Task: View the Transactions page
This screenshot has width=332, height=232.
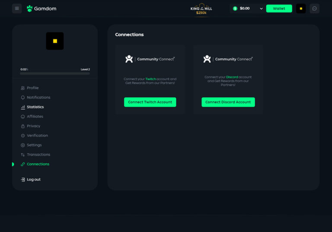Action: pyautogui.click(x=38, y=154)
